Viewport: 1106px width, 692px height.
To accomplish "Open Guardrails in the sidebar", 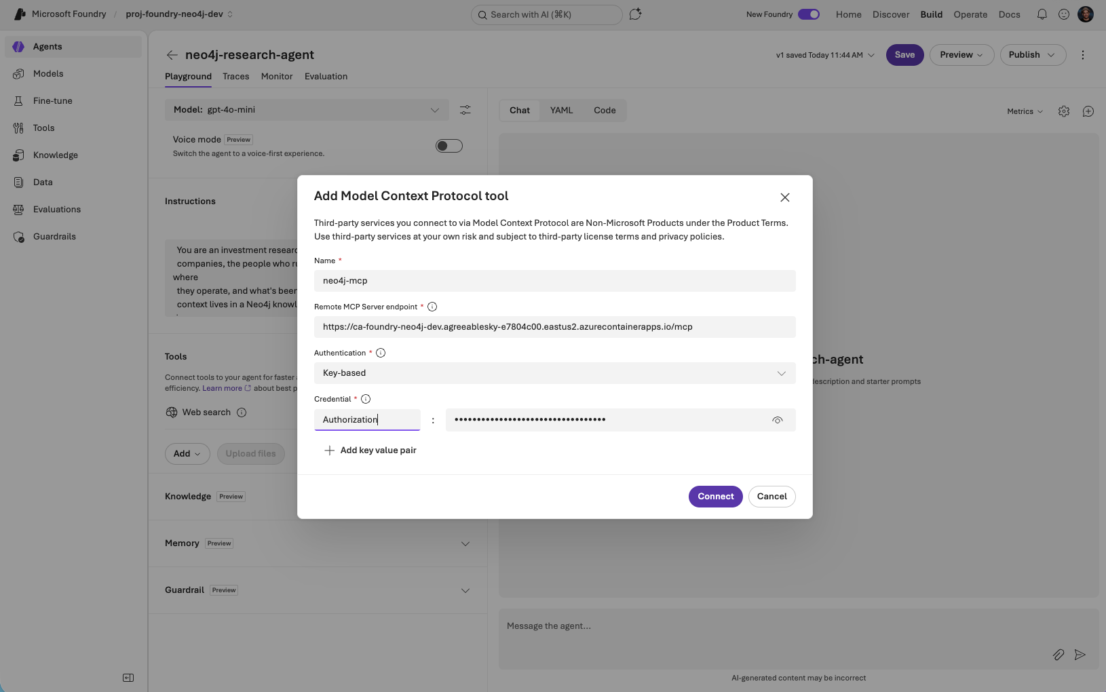I will pos(73,236).
